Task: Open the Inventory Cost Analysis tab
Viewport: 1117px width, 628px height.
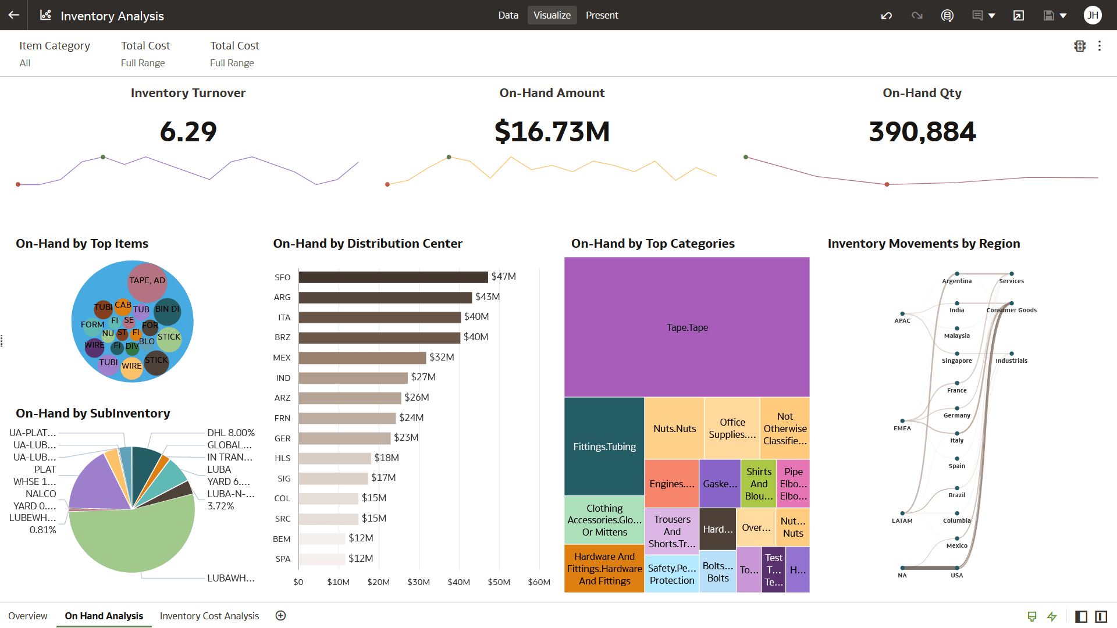Action: point(209,616)
